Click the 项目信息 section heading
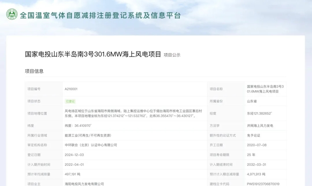 coord(34,71)
